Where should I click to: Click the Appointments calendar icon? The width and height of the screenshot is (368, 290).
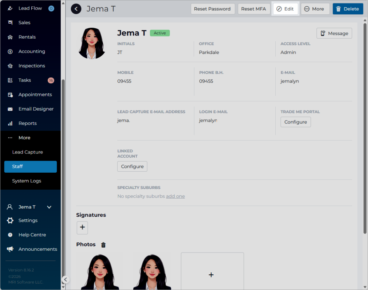click(10, 95)
